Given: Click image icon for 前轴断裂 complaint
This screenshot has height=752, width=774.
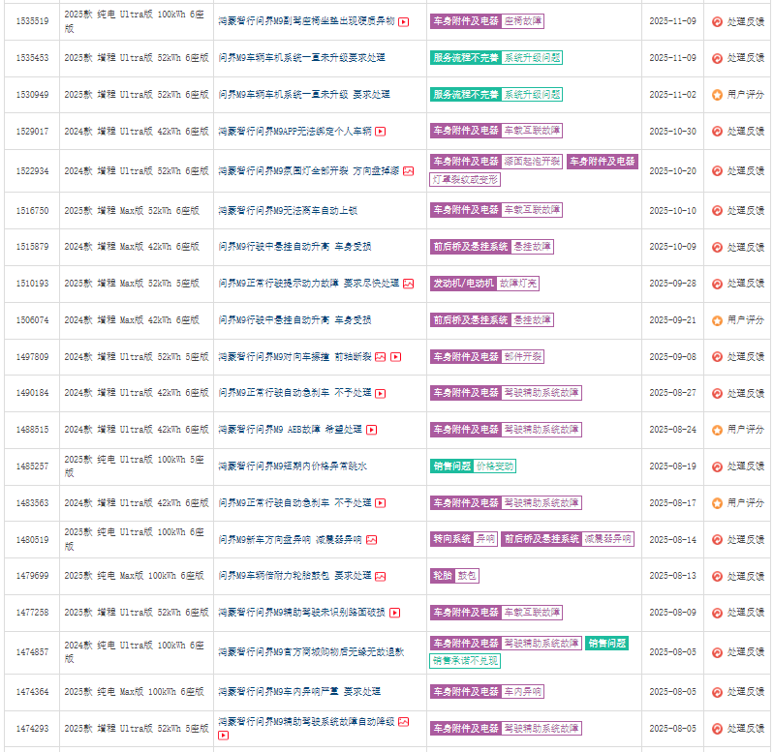Looking at the screenshot, I should tap(380, 357).
